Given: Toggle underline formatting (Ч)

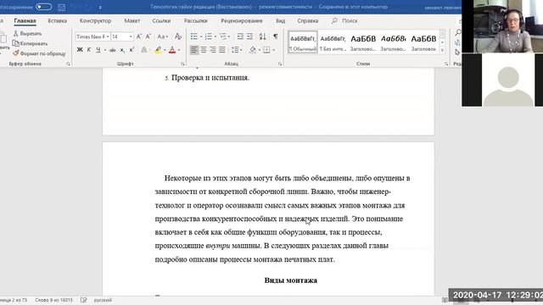Looking at the screenshot, I should (x=98, y=50).
